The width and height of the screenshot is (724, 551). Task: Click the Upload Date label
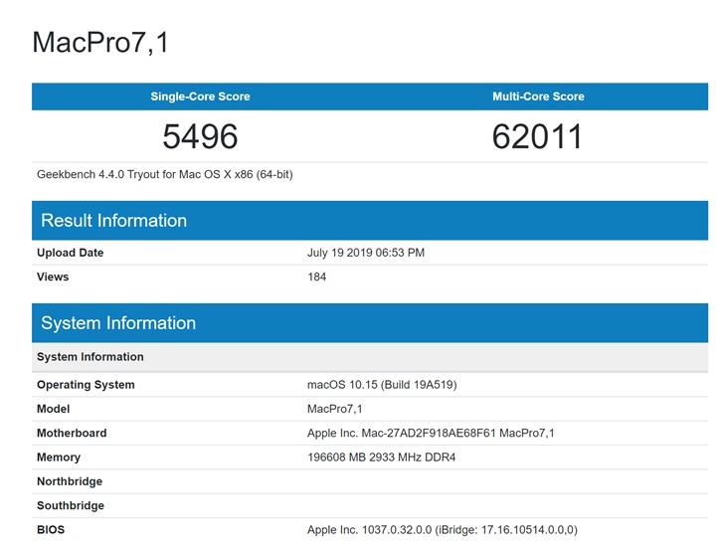point(71,253)
